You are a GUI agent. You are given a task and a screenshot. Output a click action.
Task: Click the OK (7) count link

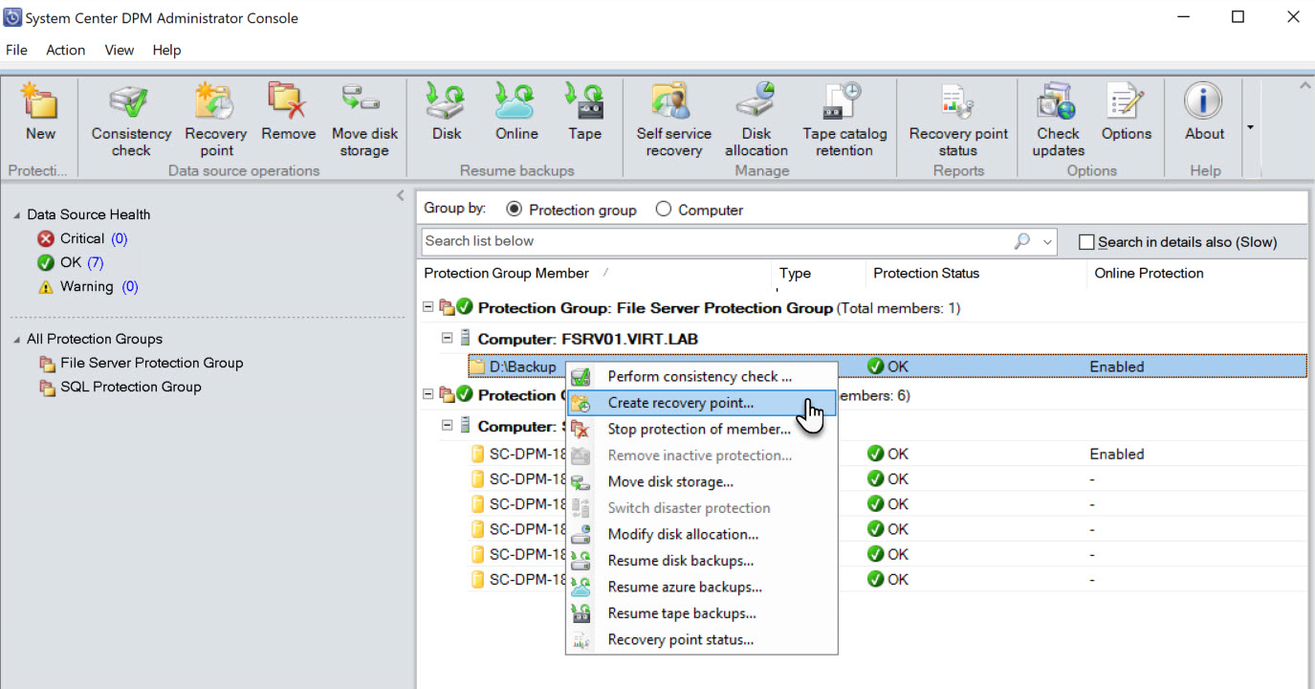[x=95, y=262]
